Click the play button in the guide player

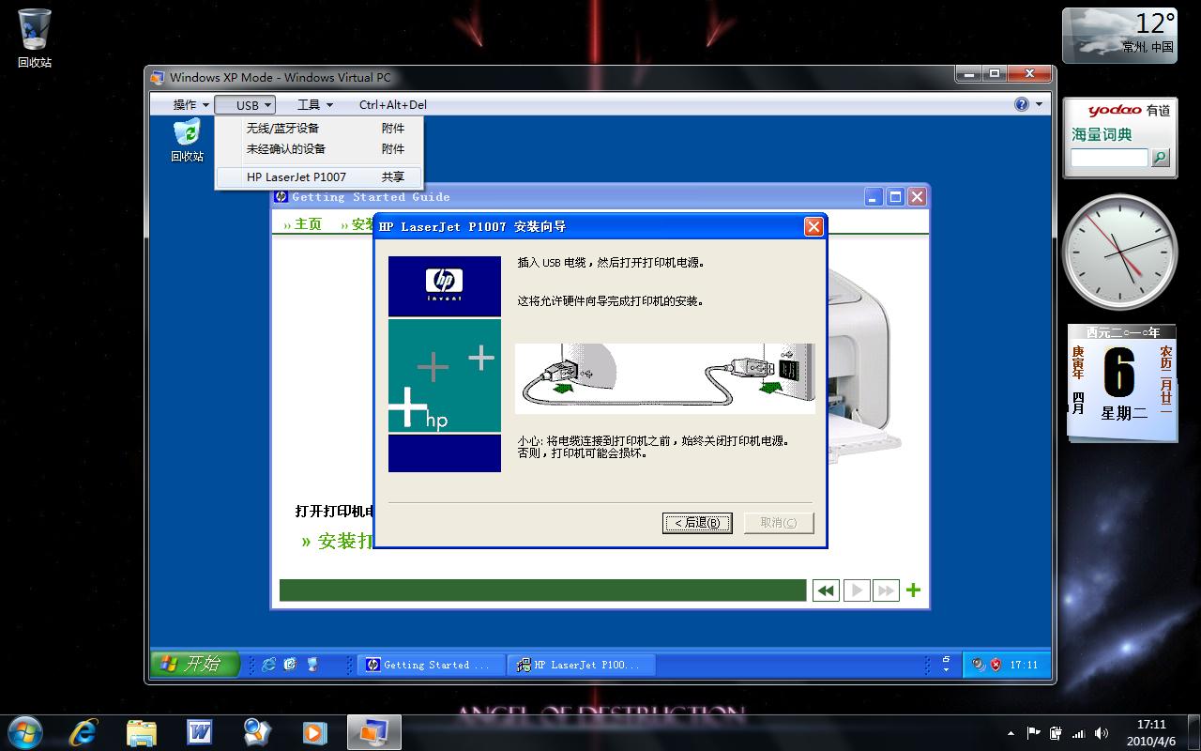tap(856, 590)
